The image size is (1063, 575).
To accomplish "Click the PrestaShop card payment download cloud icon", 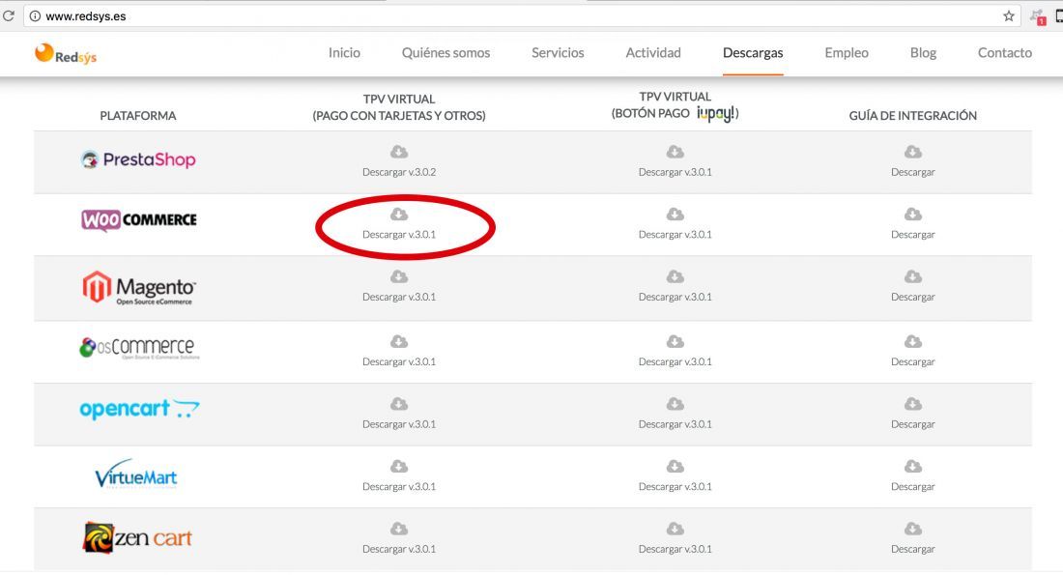I will click(399, 152).
